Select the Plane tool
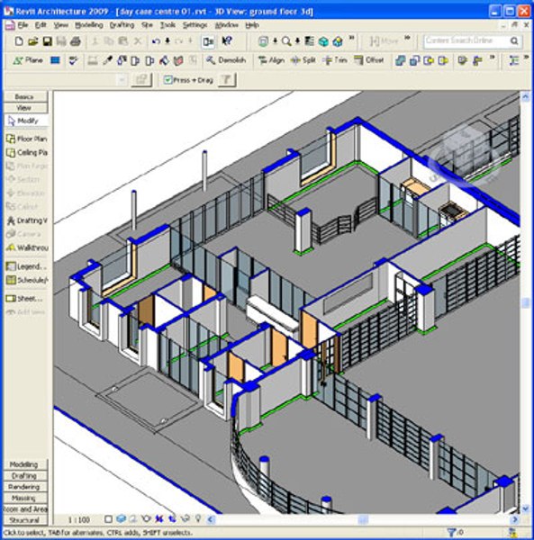The height and width of the screenshot is (540, 534). (x=28, y=60)
